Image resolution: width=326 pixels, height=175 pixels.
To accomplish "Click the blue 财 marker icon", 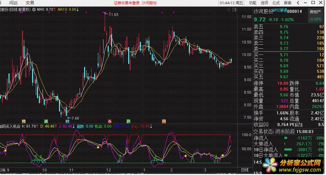I will coord(67,121).
